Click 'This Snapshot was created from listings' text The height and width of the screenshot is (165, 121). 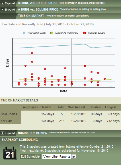point(67,146)
